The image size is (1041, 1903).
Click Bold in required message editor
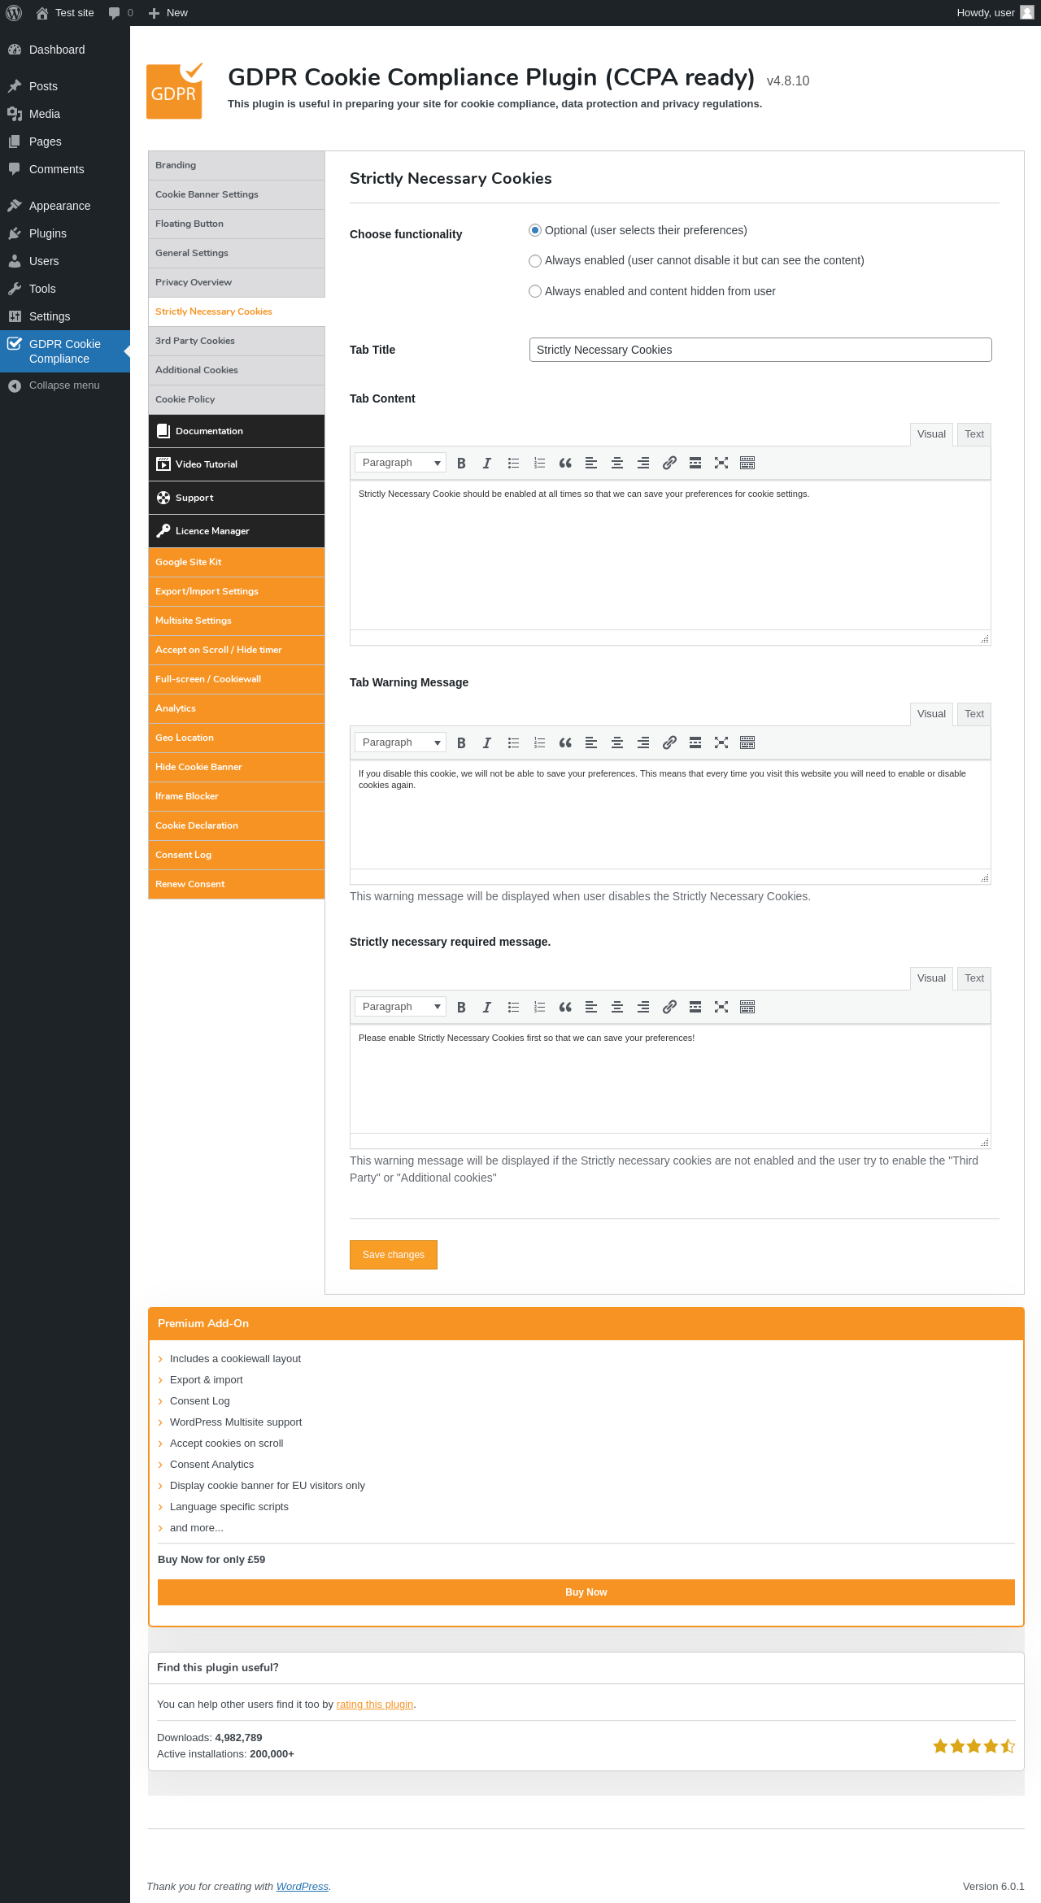[461, 1007]
